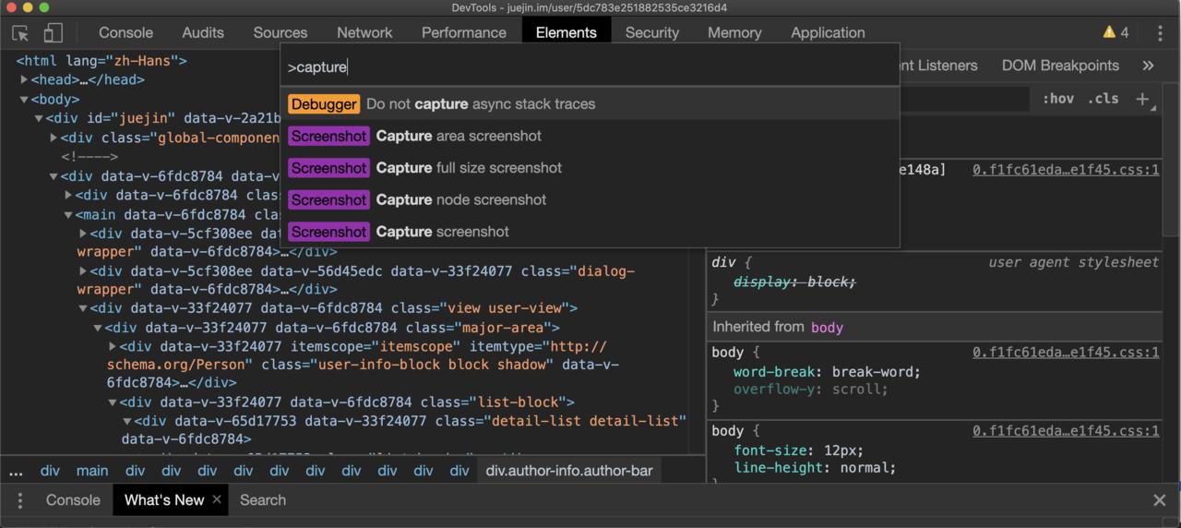Choose Capture full size screenshot command
Viewport: 1181px width, 528px height.
[590, 168]
